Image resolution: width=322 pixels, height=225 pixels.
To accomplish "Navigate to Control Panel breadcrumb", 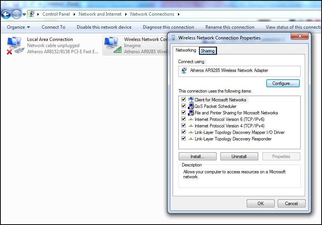I will tap(56, 14).
